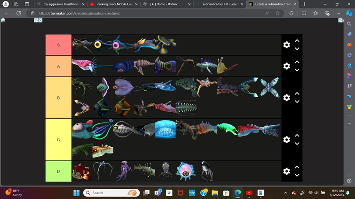The width and height of the screenshot is (355, 199).
Task: Close the Home - Roblox tab
Action: 189,4
